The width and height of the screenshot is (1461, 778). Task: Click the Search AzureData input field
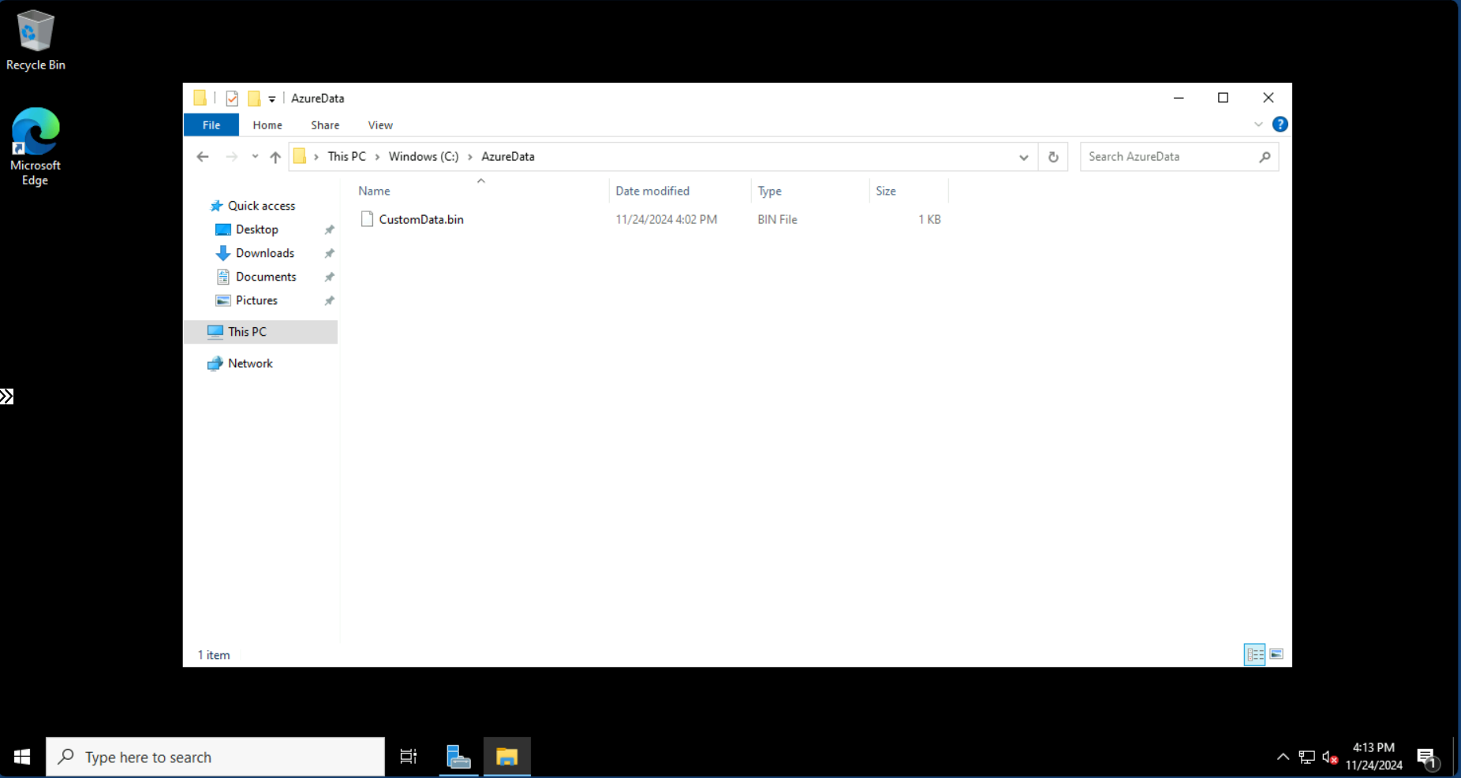1169,157
